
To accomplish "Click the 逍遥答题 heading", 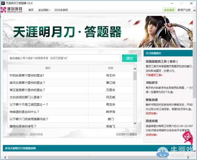I will [x=152, y=121].
